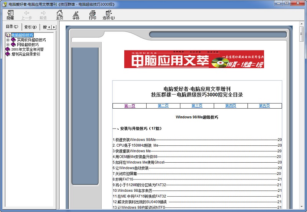Click the 电脑应用文萃 red banner image
This screenshot has height=212, width=307.
(194, 59)
